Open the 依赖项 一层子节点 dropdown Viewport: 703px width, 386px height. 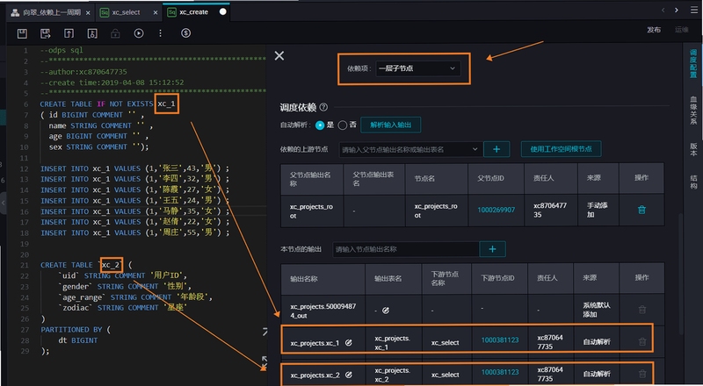point(418,68)
